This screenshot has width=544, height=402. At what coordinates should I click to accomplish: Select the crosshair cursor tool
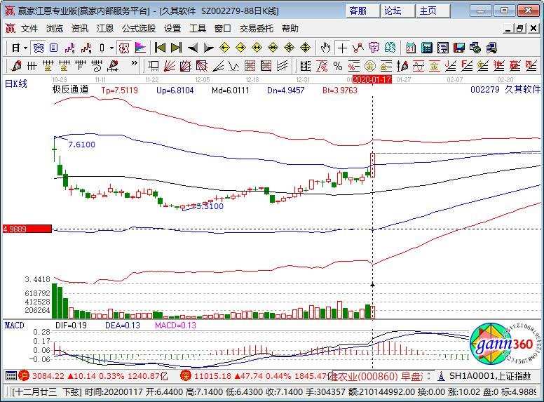[x=342, y=48]
